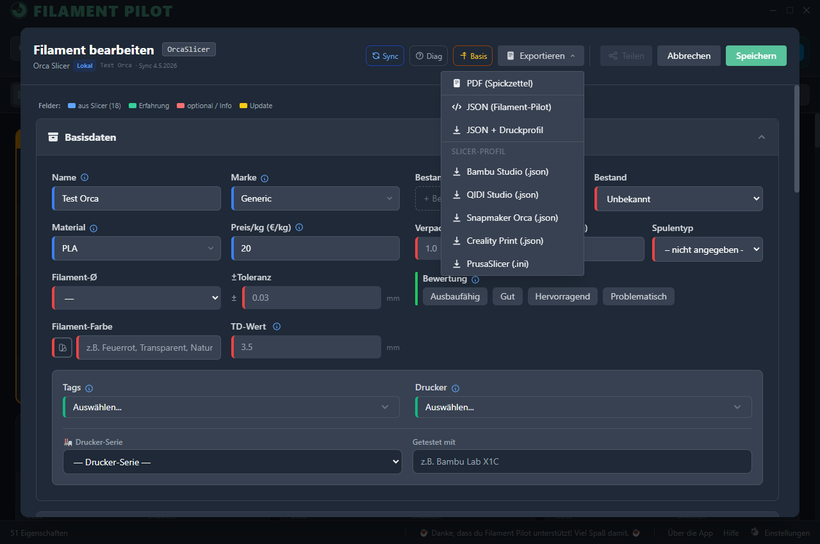Viewport: 820px width, 544px height.
Task: Select JSON + Druckprofil export
Action: (x=512, y=130)
